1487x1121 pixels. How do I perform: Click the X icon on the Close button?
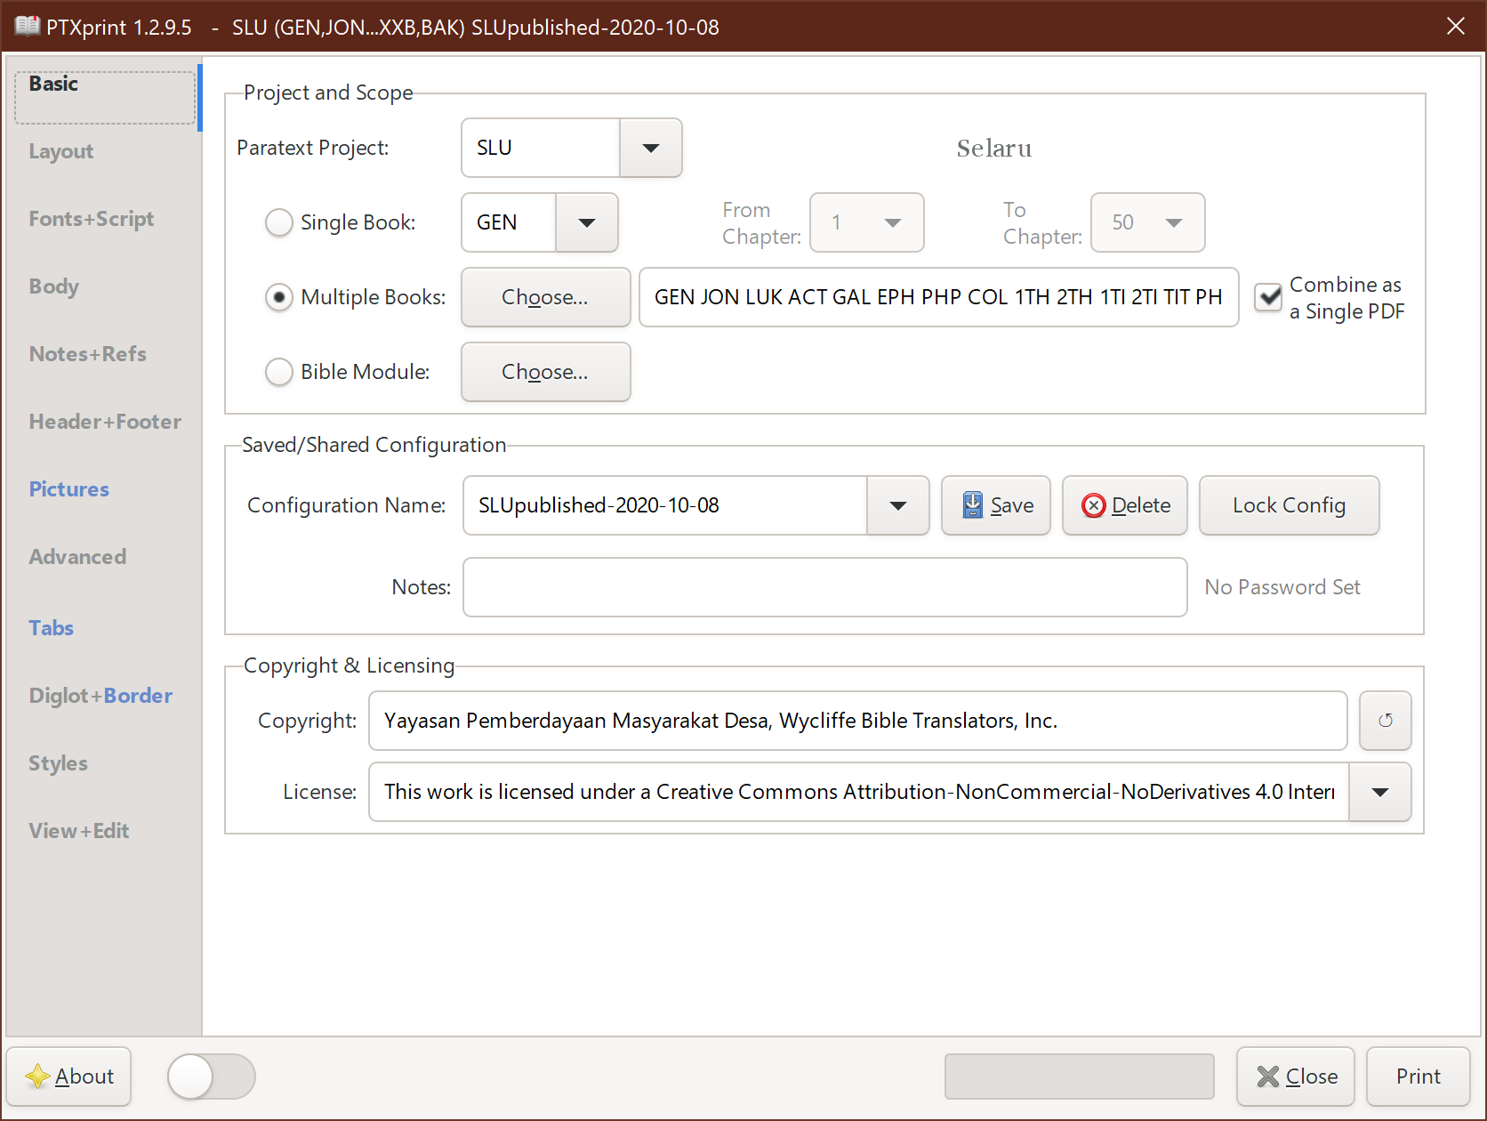tap(1268, 1076)
